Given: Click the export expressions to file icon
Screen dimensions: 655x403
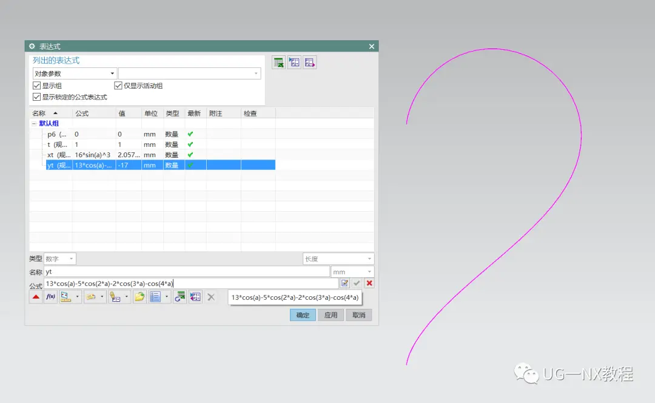Looking at the screenshot, I should click(x=309, y=63).
